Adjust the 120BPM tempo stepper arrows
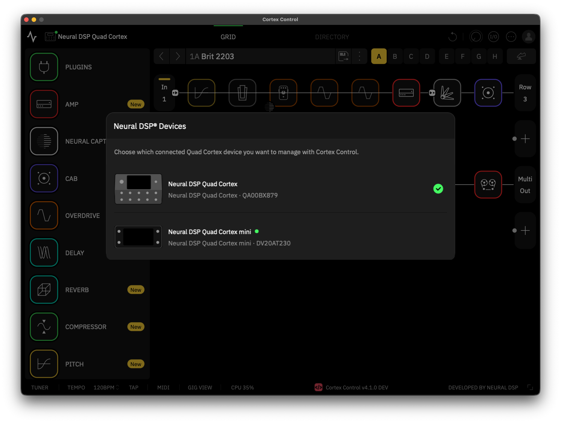The image size is (561, 423). pyautogui.click(x=117, y=387)
